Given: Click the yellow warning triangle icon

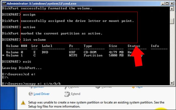Looking at the screenshot, I should 23,103.
